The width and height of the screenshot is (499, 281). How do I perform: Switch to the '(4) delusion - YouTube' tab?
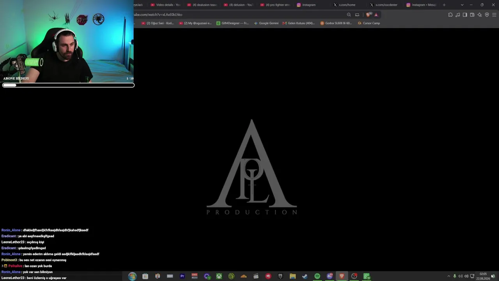[x=239, y=5]
